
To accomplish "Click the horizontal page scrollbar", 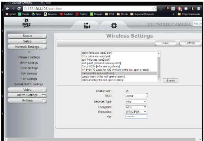I will click(101, 139).
